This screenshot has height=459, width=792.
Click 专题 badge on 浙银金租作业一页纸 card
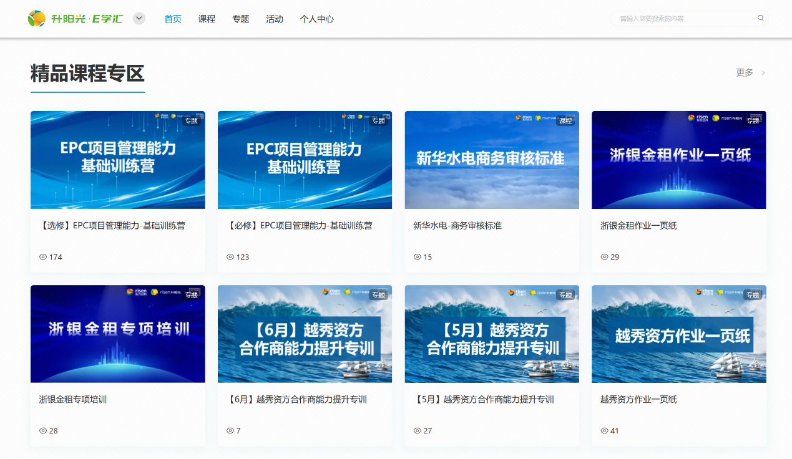coord(753,121)
